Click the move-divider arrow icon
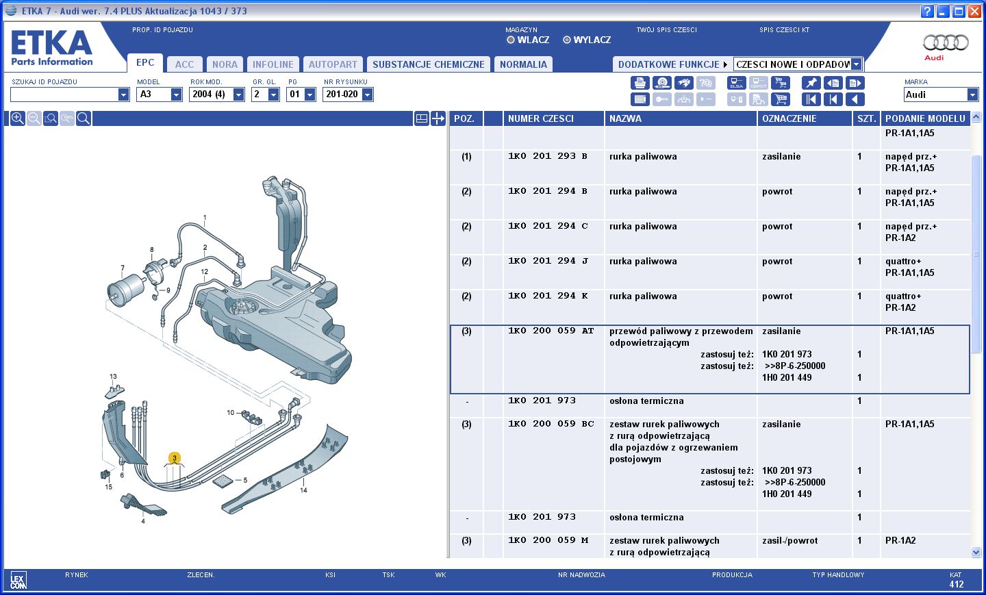 [x=438, y=118]
